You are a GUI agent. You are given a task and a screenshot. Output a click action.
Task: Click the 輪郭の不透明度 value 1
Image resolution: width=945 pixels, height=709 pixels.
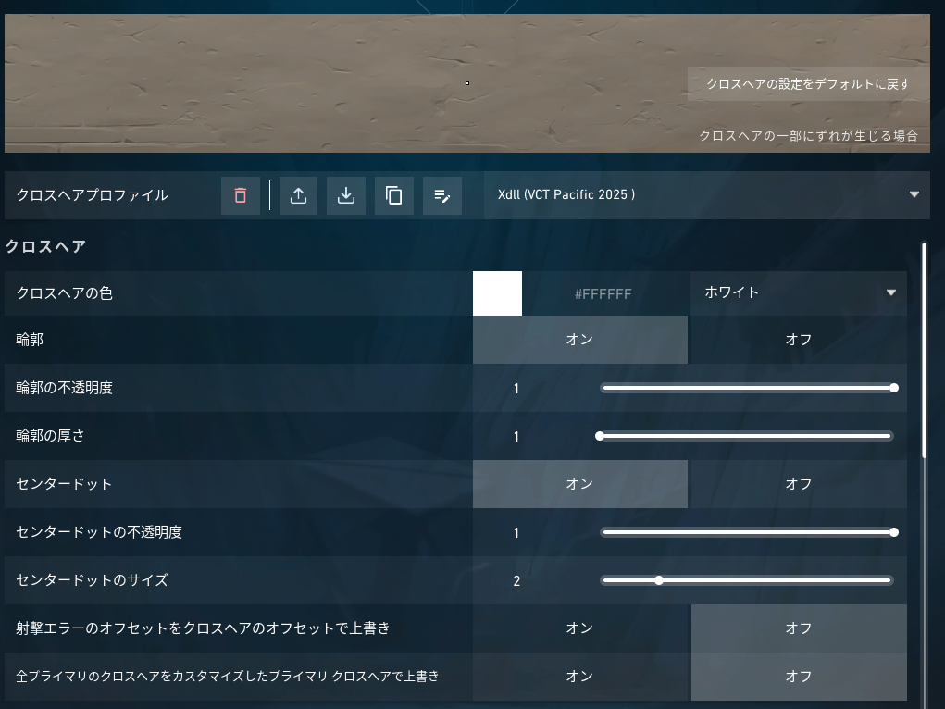(x=516, y=388)
